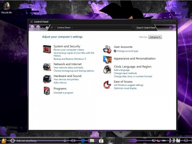Open Change date, time, or number formats

[133, 77]
